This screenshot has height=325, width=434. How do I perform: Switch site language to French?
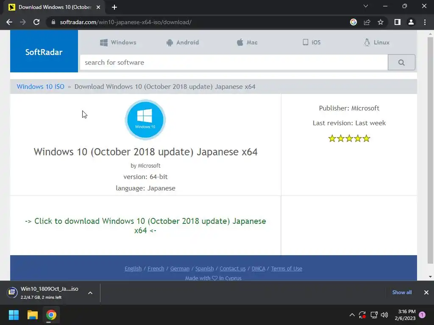[156, 268]
